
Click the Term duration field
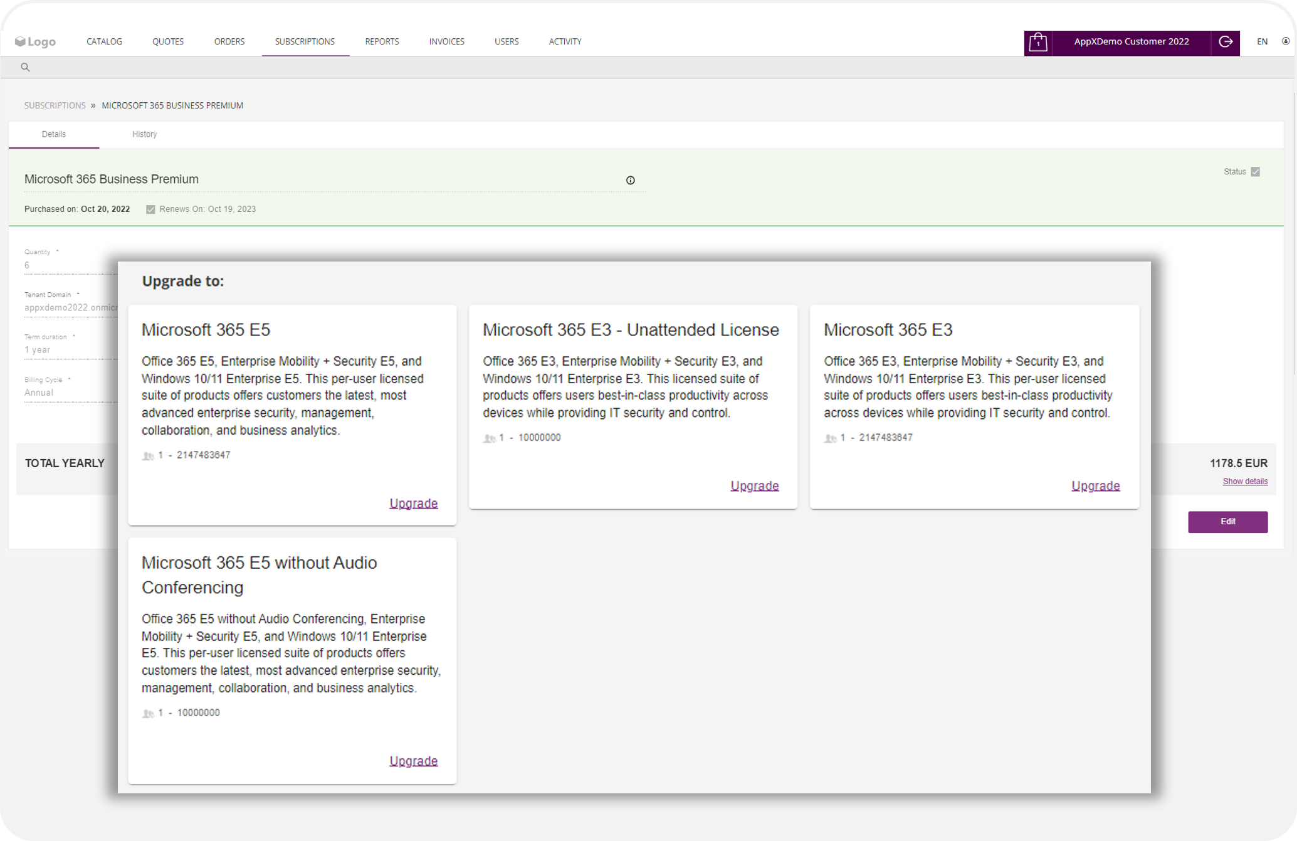coord(70,350)
